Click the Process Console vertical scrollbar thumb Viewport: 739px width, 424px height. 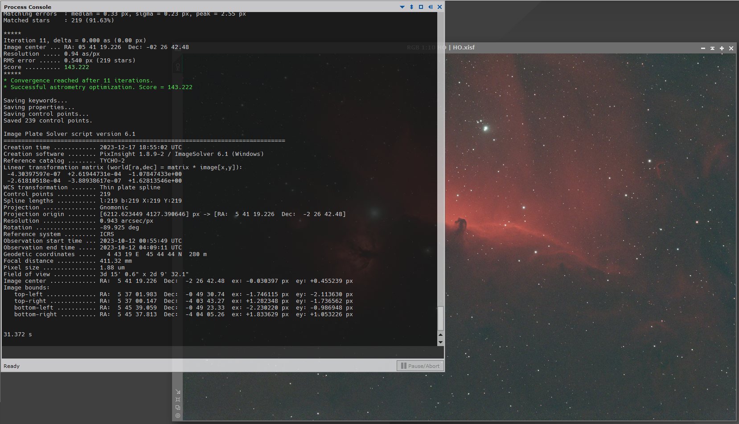pyautogui.click(x=440, y=318)
